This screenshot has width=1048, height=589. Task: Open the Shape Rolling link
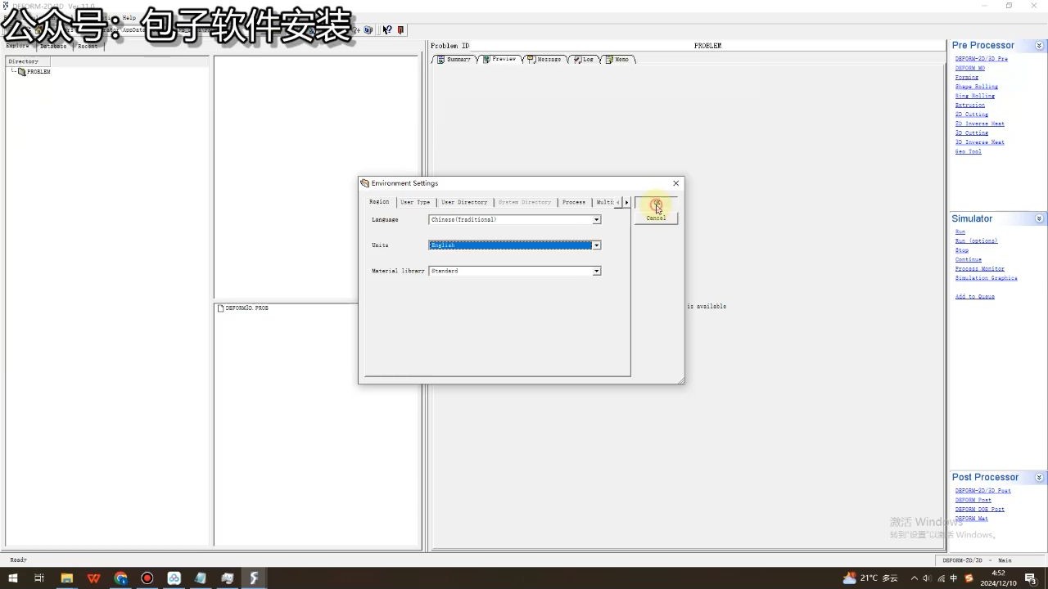point(976,87)
